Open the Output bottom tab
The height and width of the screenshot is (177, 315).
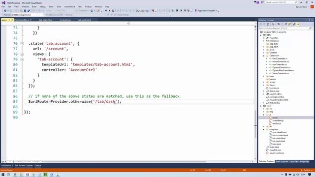37,166
